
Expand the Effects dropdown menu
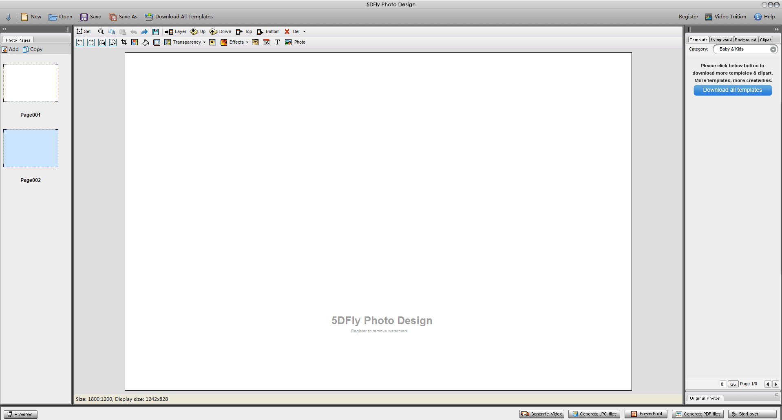pyautogui.click(x=247, y=42)
